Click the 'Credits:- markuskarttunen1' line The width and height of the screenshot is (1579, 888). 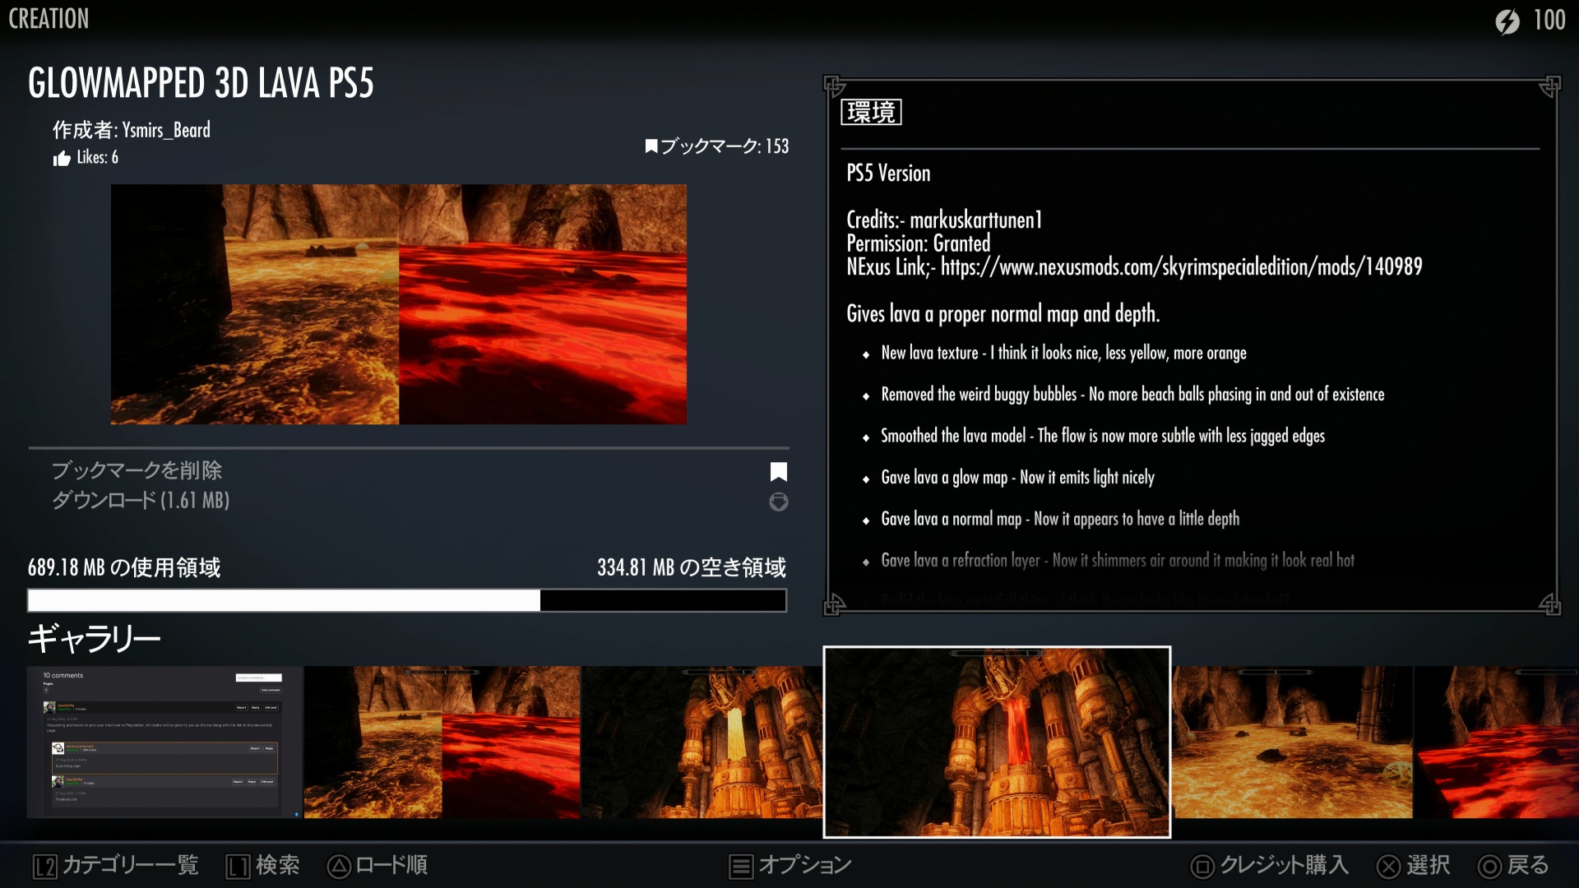point(944,220)
